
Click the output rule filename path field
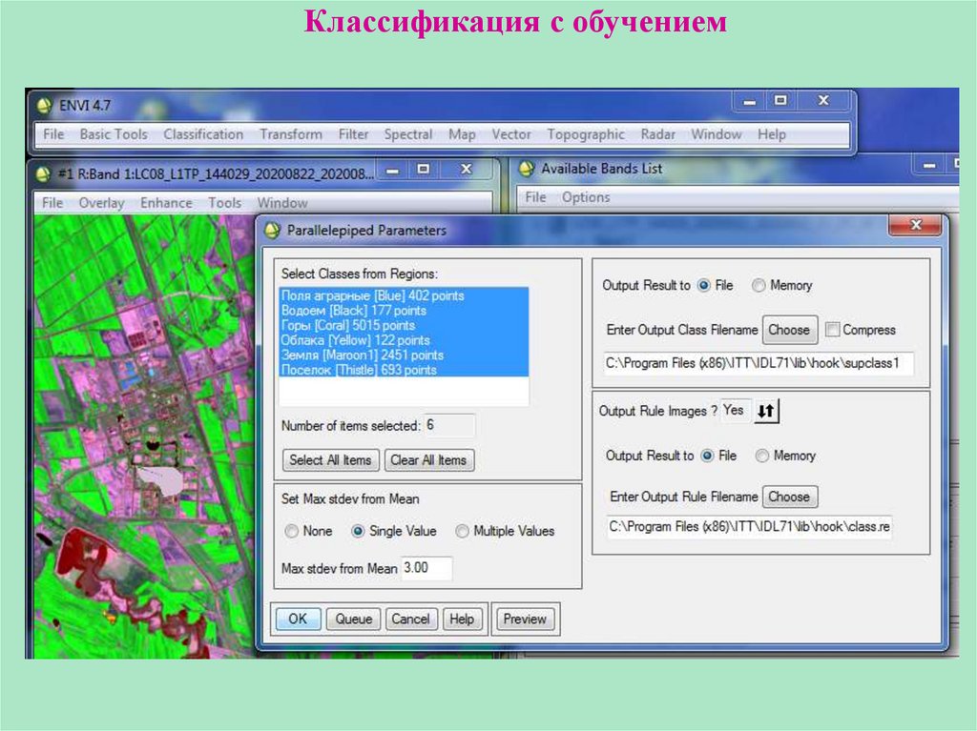tap(749, 527)
